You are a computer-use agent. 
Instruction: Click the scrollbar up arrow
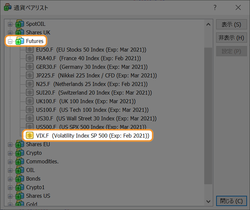[x=208, y=24]
